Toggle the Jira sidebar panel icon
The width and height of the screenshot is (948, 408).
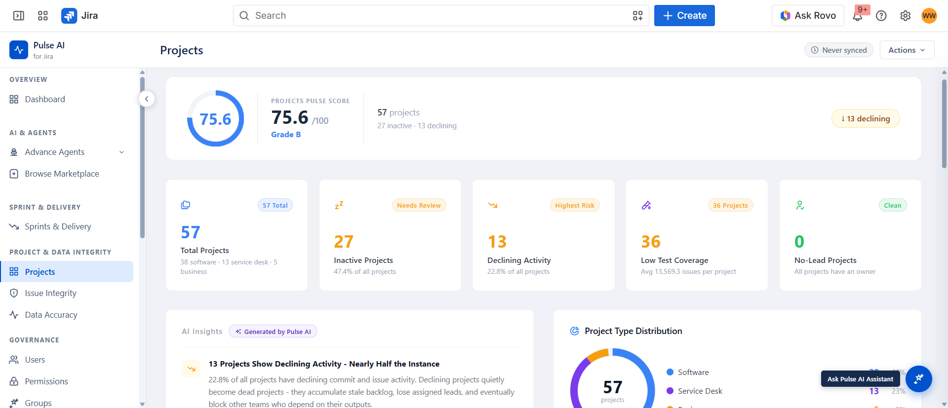(19, 16)
